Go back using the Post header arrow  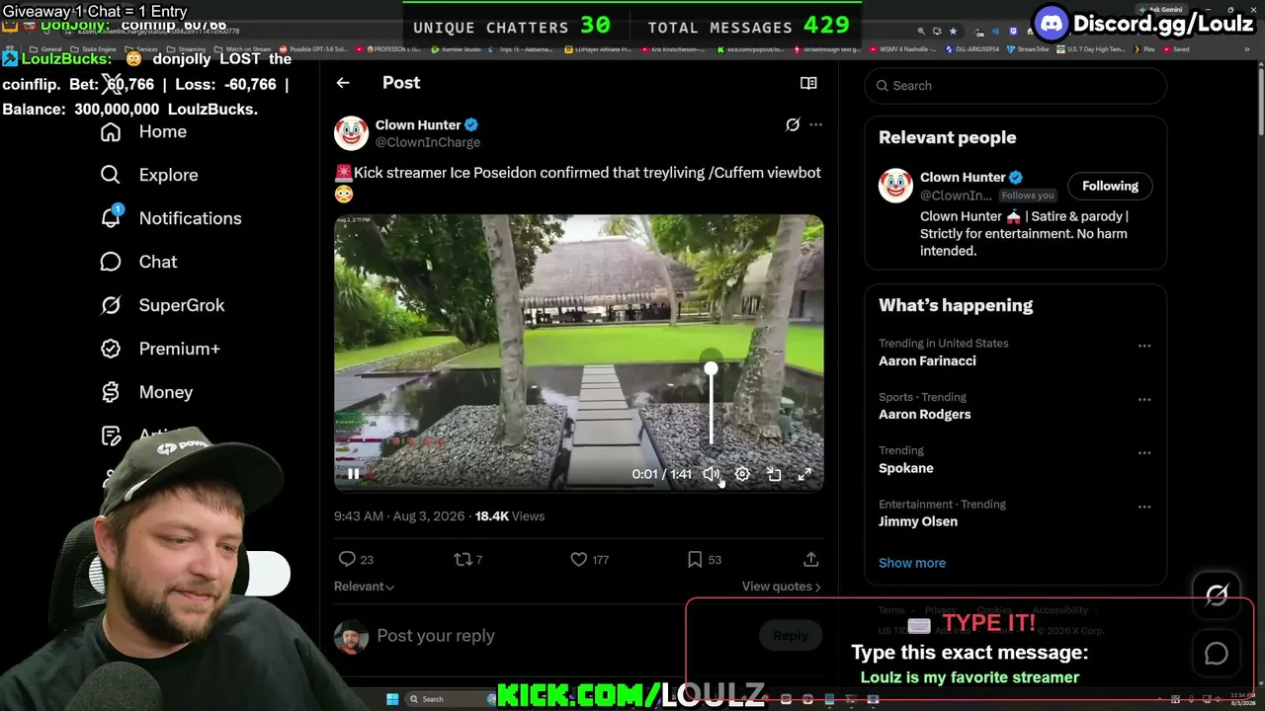coord(343,83)
